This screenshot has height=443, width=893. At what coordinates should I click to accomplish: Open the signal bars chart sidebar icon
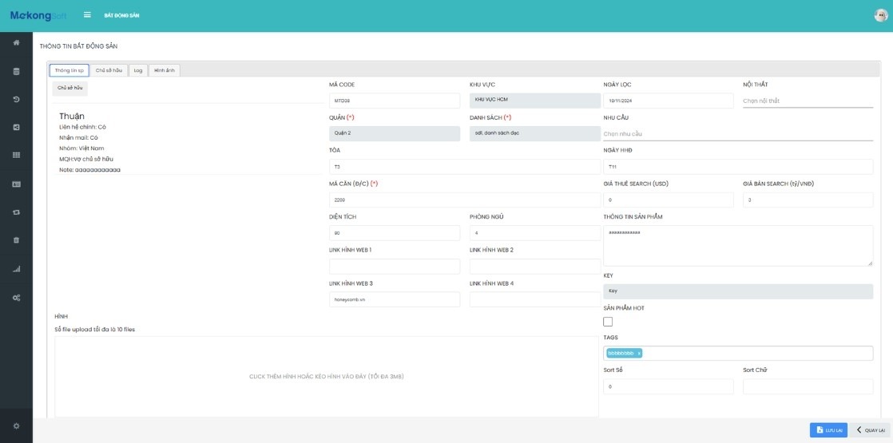pos(16,269)
